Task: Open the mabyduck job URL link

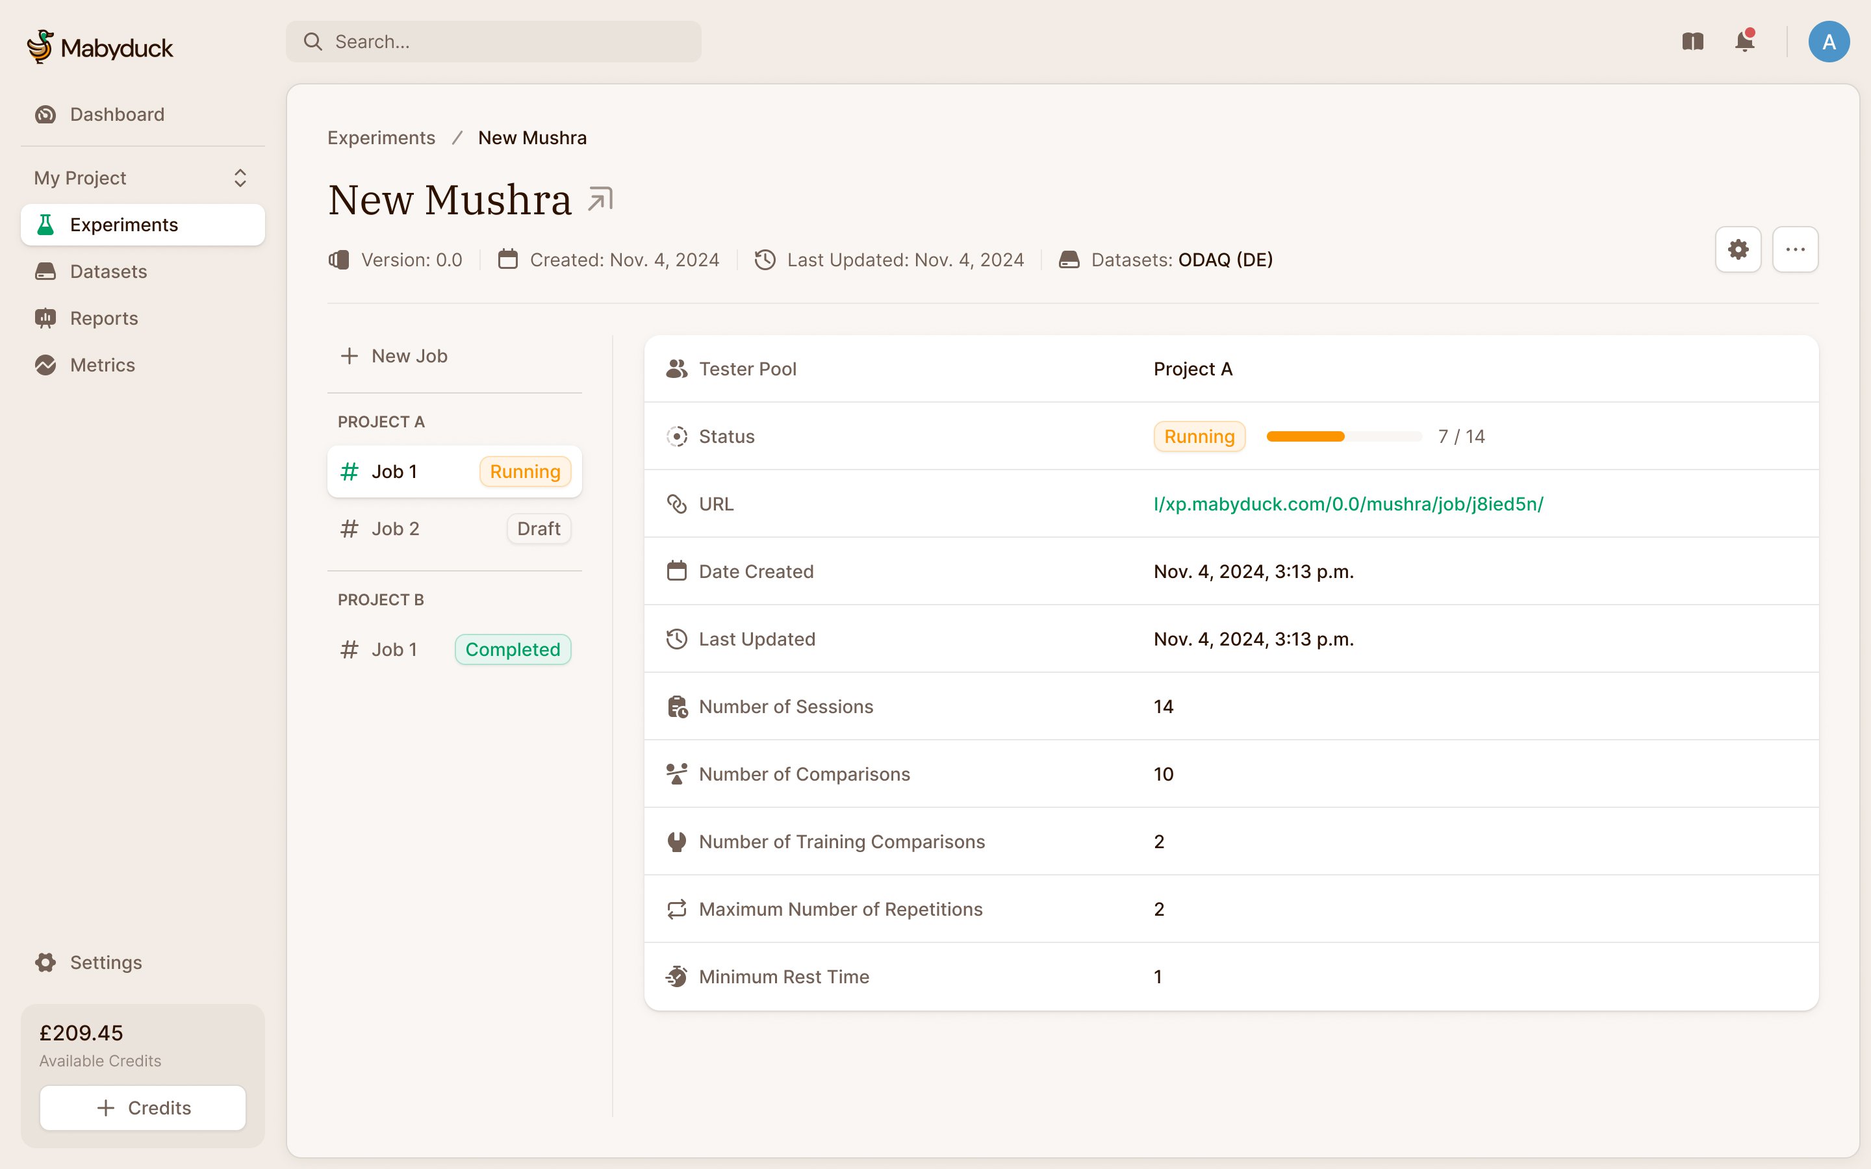Action: pos(1347,504)
